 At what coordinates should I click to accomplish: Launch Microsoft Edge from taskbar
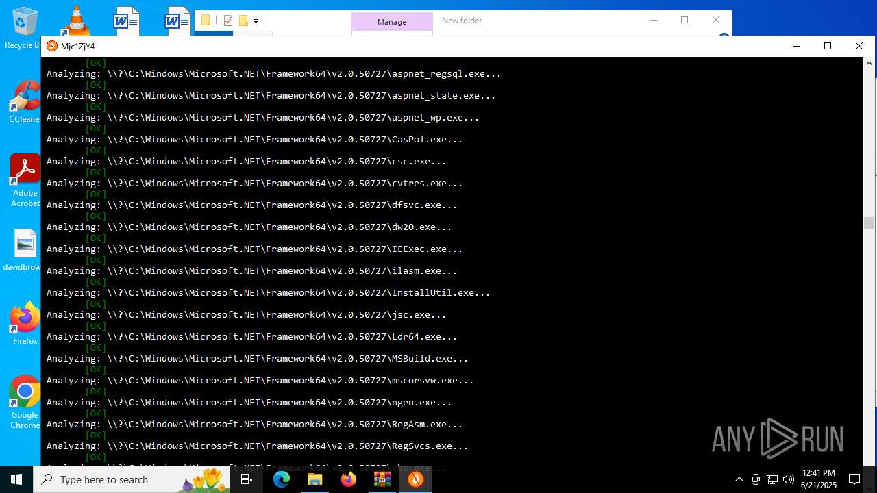[282, 479]
